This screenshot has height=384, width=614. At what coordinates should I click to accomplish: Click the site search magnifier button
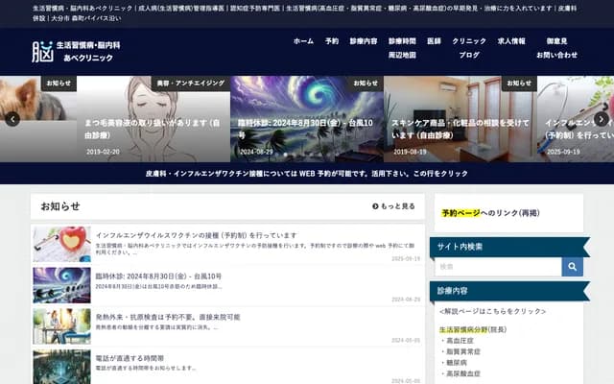click(572, 267)
